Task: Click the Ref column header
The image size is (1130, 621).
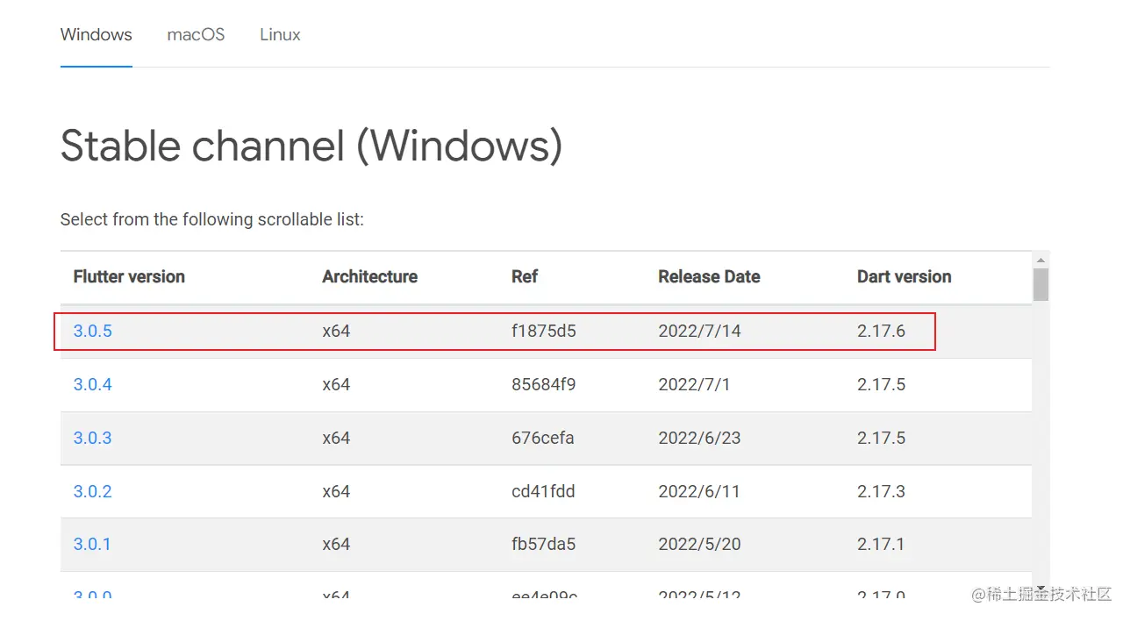Action: 525,277
